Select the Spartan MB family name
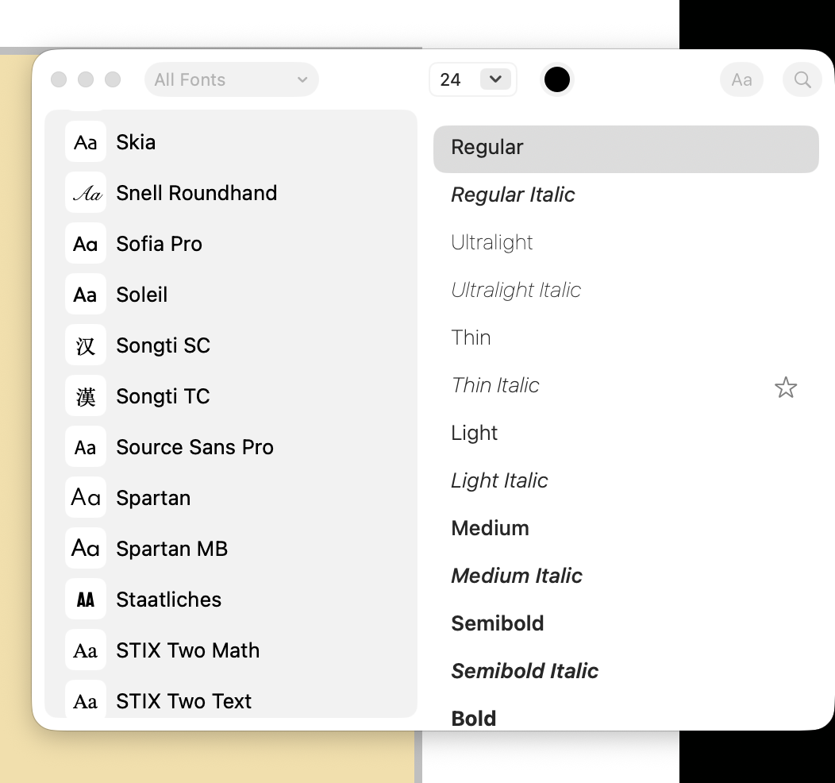 172,550
